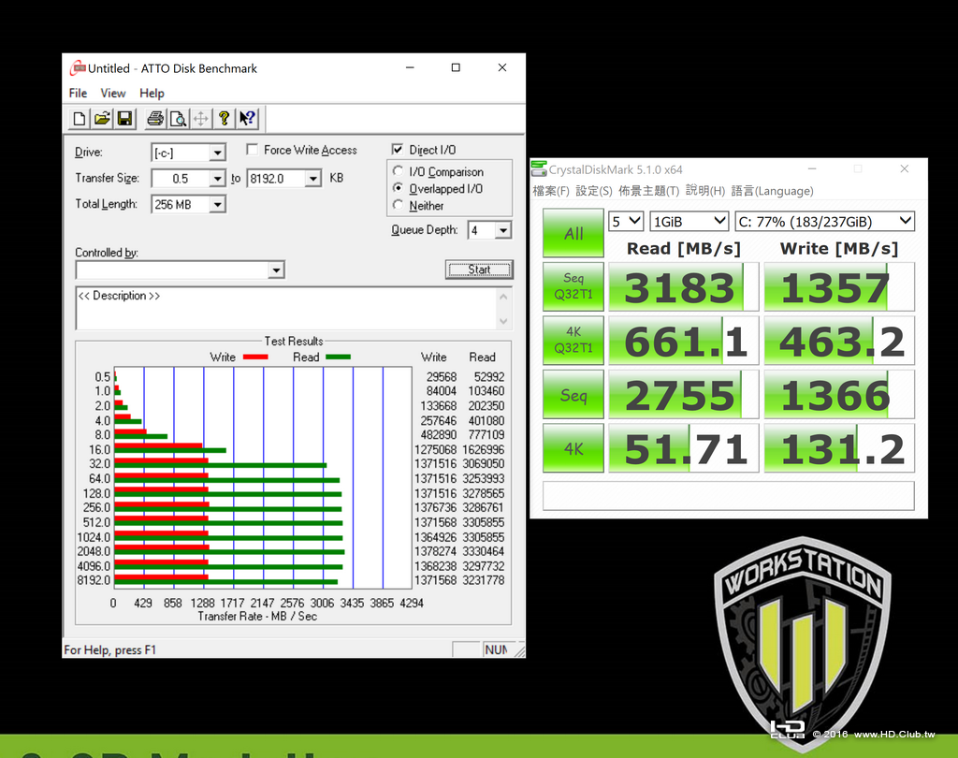Screen dimensions: 958x758
Task: Click the yellow question mark help icon
Action: 225,119
